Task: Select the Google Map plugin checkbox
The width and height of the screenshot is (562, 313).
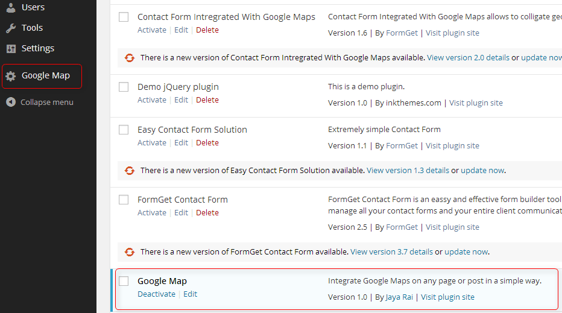Action: [124, 280]
